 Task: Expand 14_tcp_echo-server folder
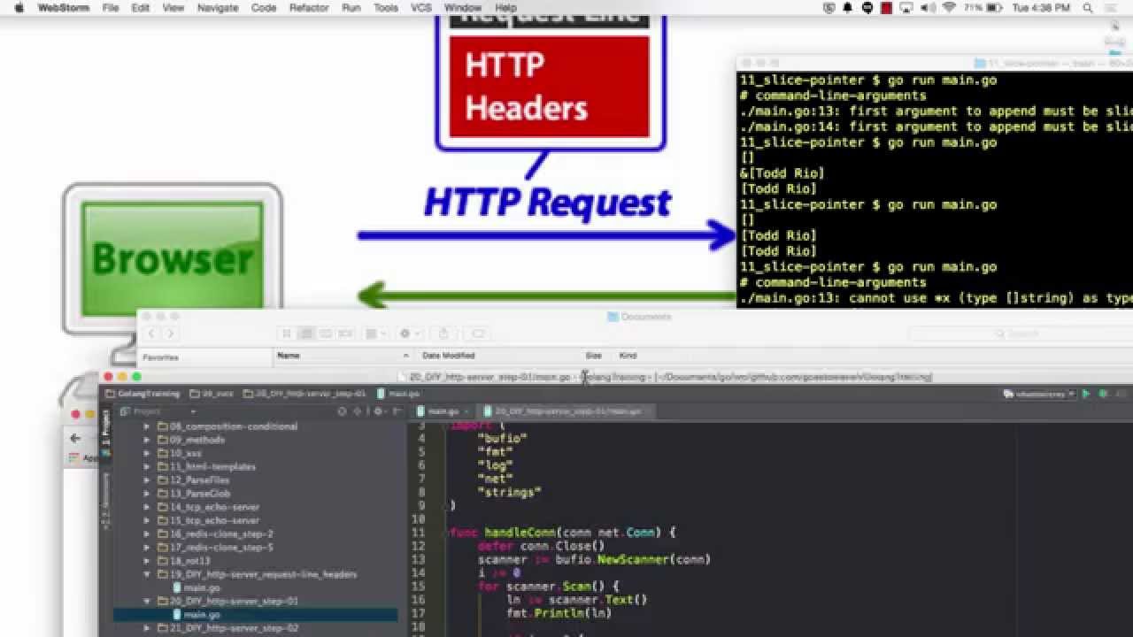pyautogui.click(x=148, y=507)
